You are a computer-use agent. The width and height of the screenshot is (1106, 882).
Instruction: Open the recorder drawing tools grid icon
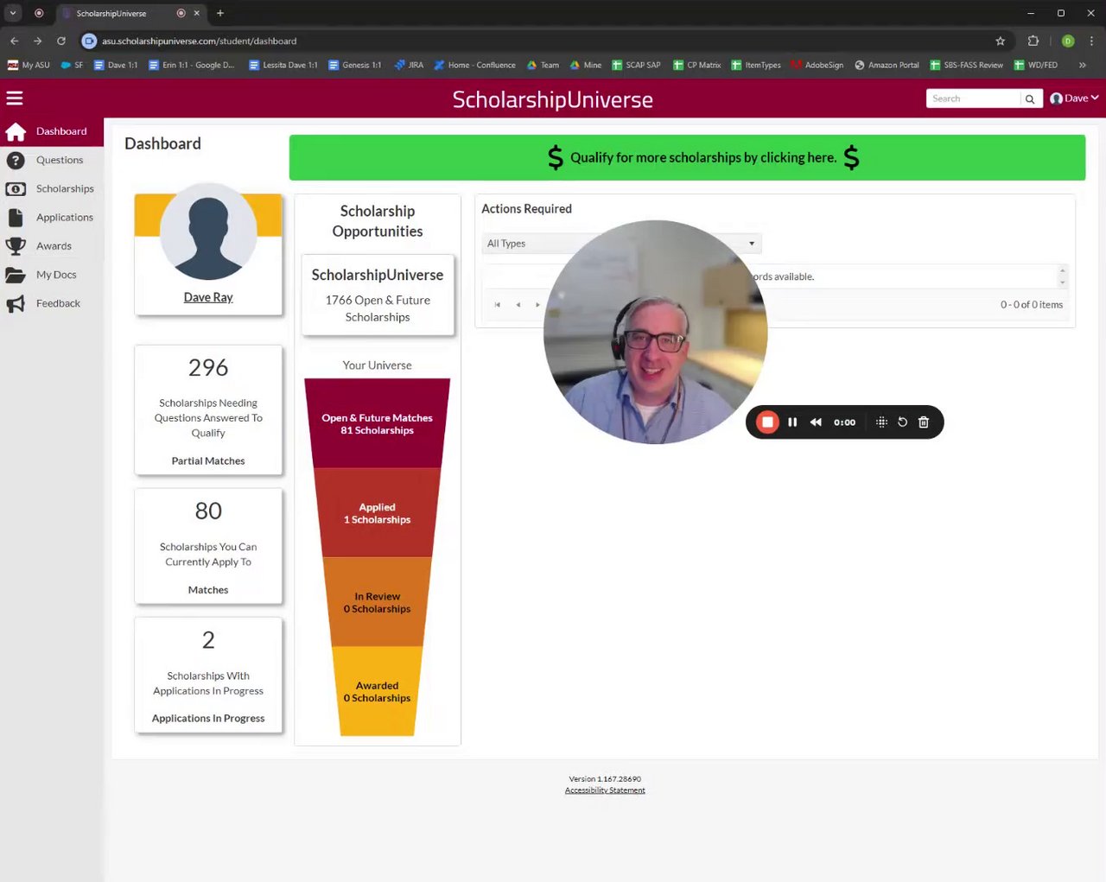(881, 422)
